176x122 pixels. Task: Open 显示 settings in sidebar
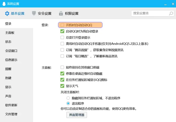coord(17,87)
